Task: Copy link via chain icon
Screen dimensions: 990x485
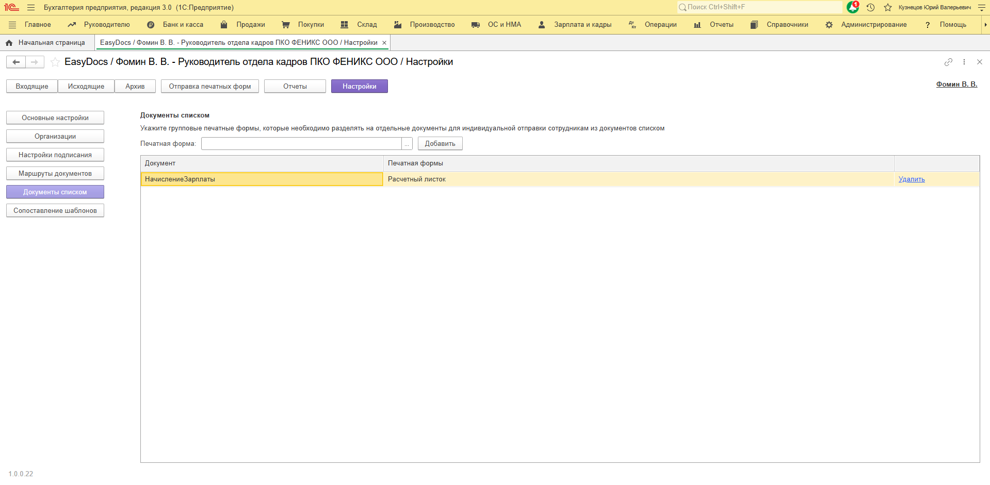Action: tap(948, 62)
